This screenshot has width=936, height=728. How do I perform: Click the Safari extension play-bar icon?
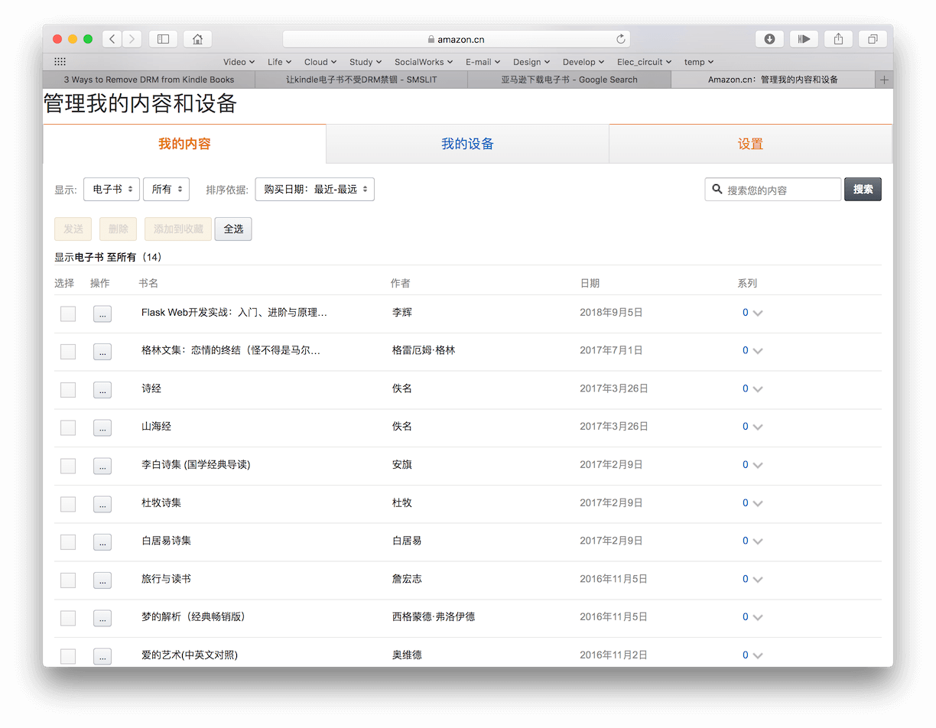(804, 39)
